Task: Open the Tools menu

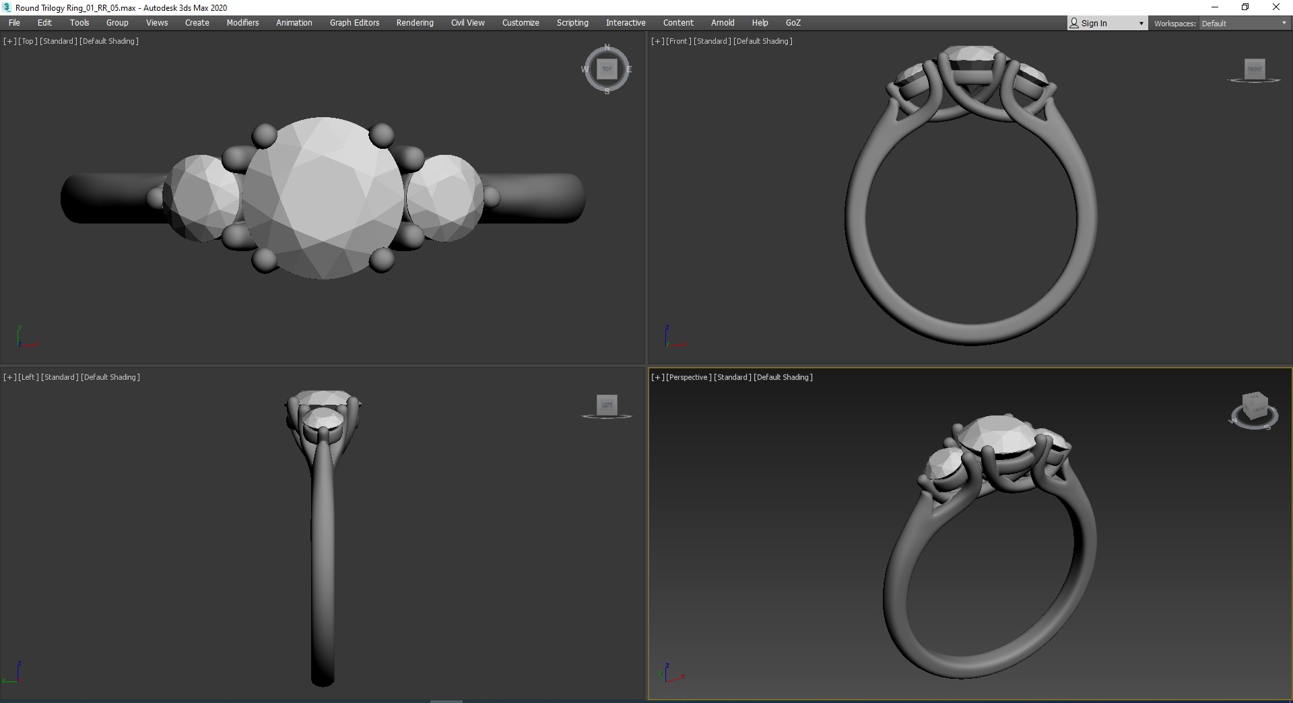Action: pos(79,23)
